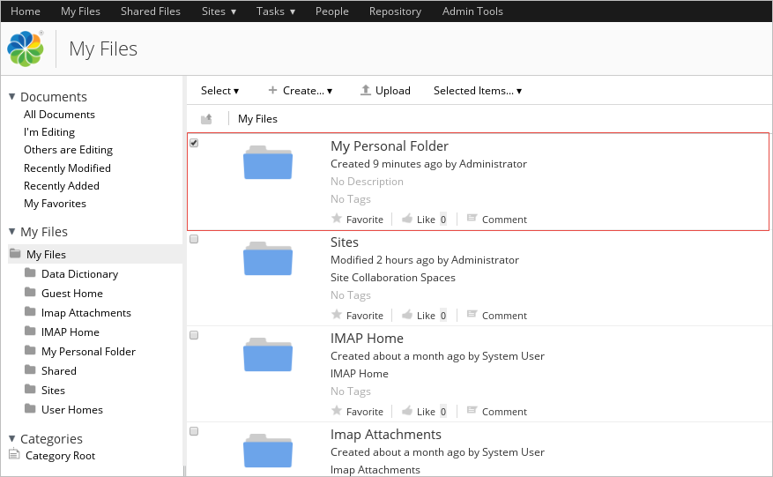Select User Homes in folder tree
The width and height of the screenshot is (773, 477).
tap(71, 410)
